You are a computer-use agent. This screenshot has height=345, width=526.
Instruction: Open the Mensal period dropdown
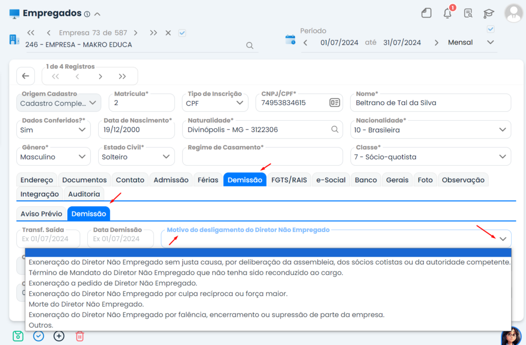[471, 43]
